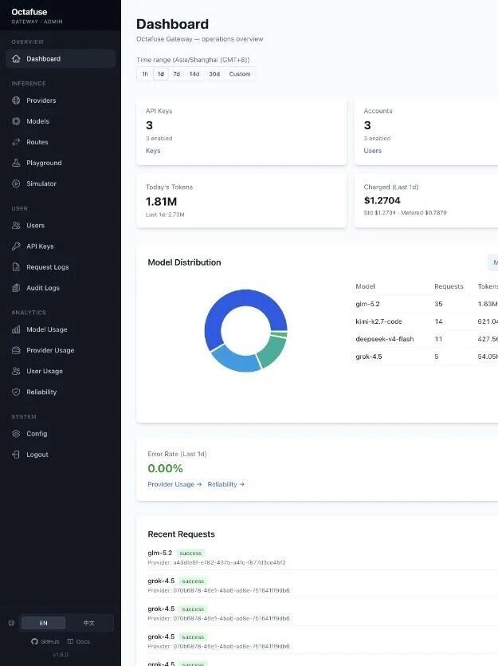Select the 7d time range
This screenshot has width=498, height=666.
pos(176,74)
